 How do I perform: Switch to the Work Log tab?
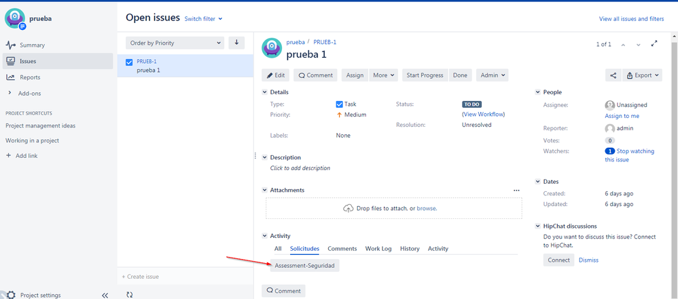[378, 249]
